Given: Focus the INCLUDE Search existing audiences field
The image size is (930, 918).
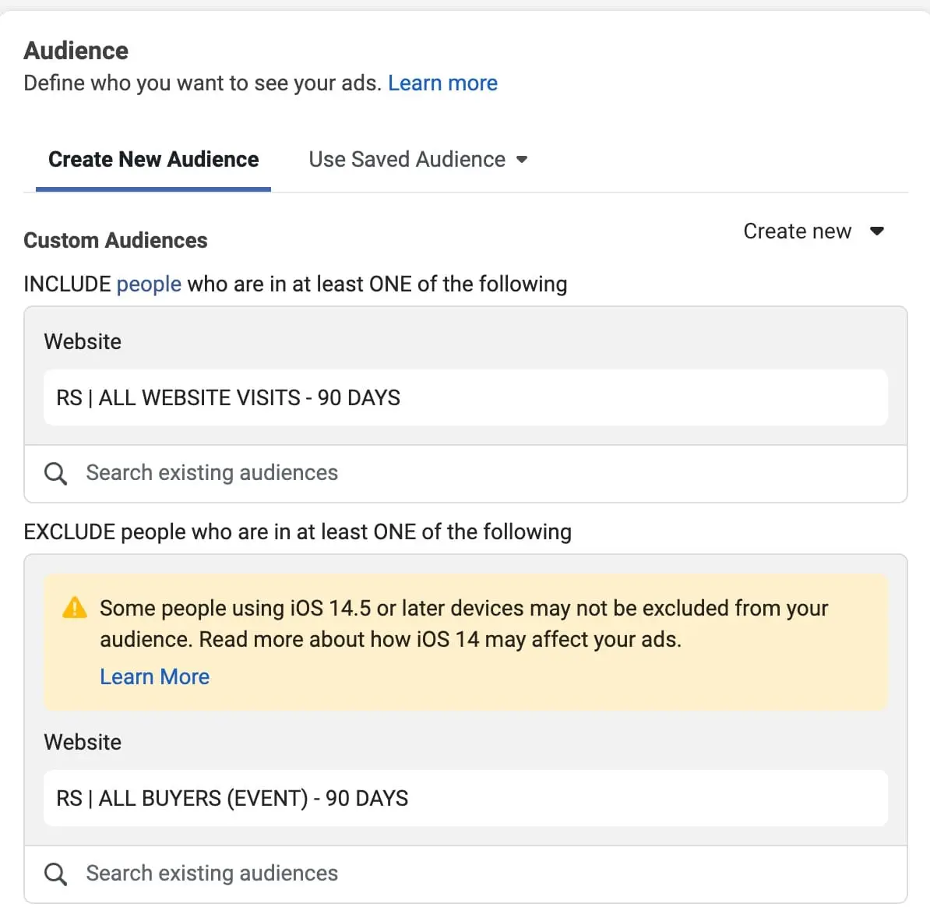Looking at the screenshot, I should click(x=467, y=473).
